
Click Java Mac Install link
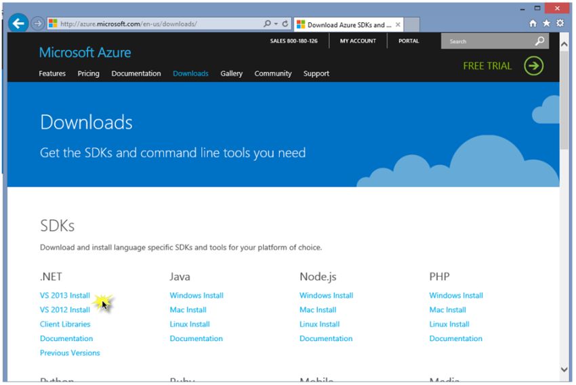[188, 310]
